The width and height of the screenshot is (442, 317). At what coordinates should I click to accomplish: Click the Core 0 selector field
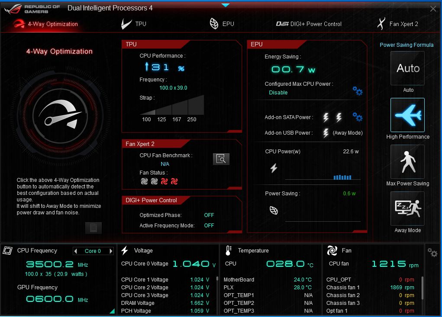[93, 251]
